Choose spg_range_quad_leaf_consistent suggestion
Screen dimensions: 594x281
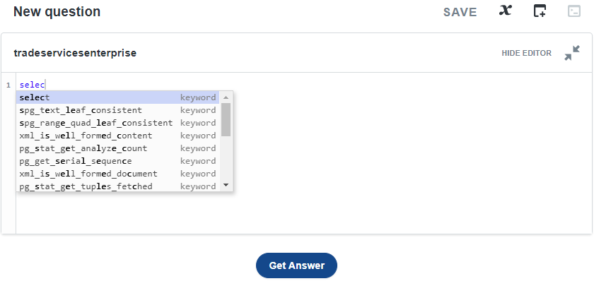point(117,123)
